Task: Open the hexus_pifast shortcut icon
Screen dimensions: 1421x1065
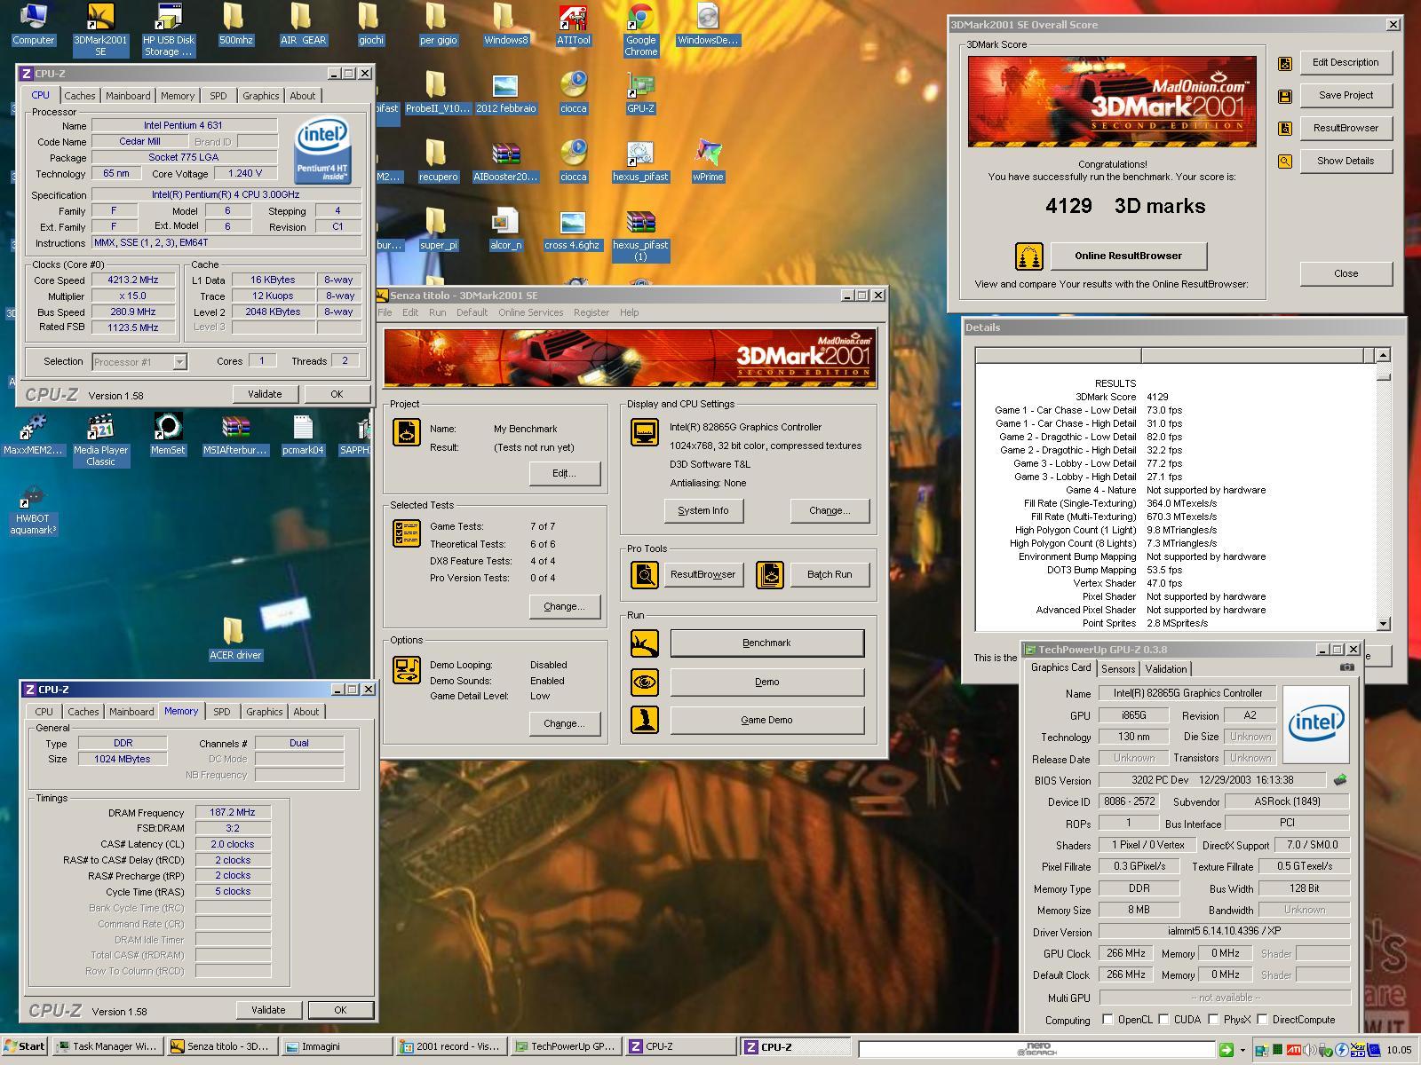Action: click(640, 161)
